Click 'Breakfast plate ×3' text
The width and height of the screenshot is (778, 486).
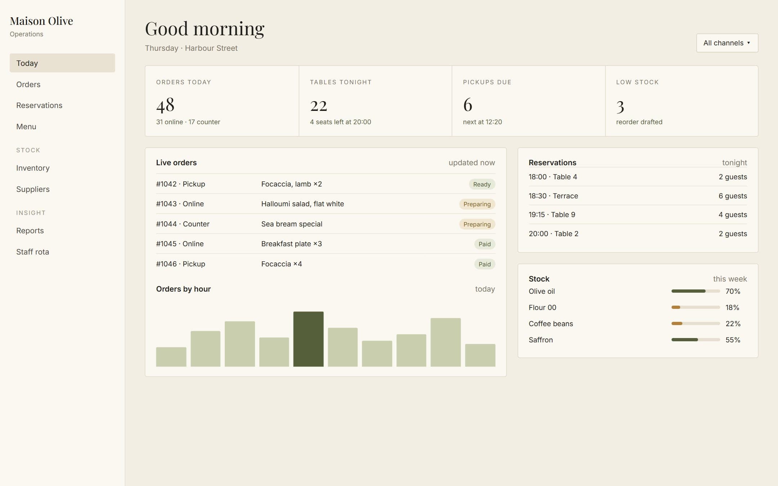pyautogui.click(x=291, y=244)
